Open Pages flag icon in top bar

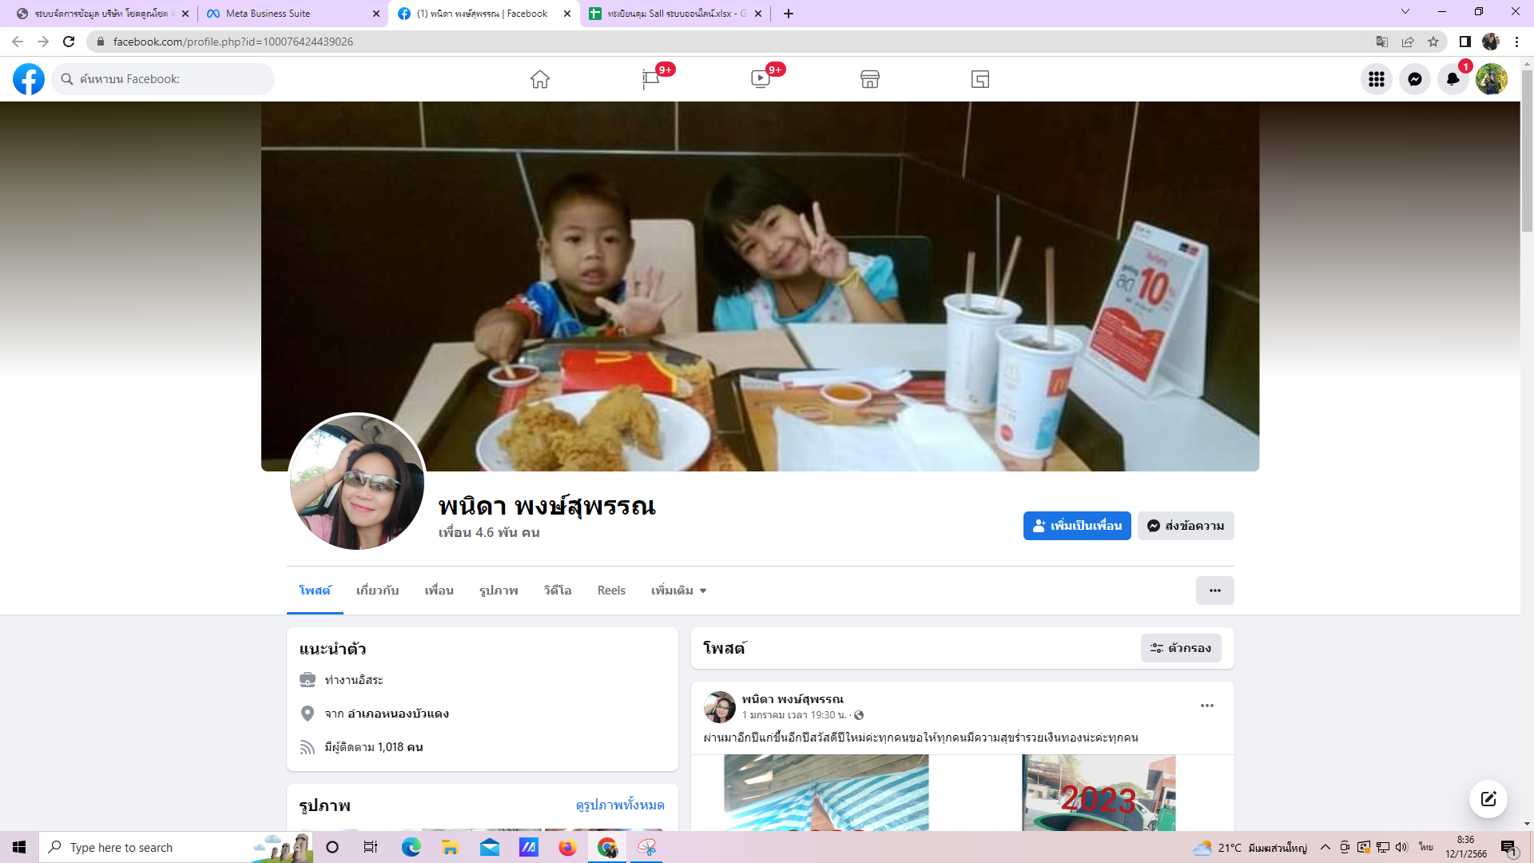pos(650,79)
